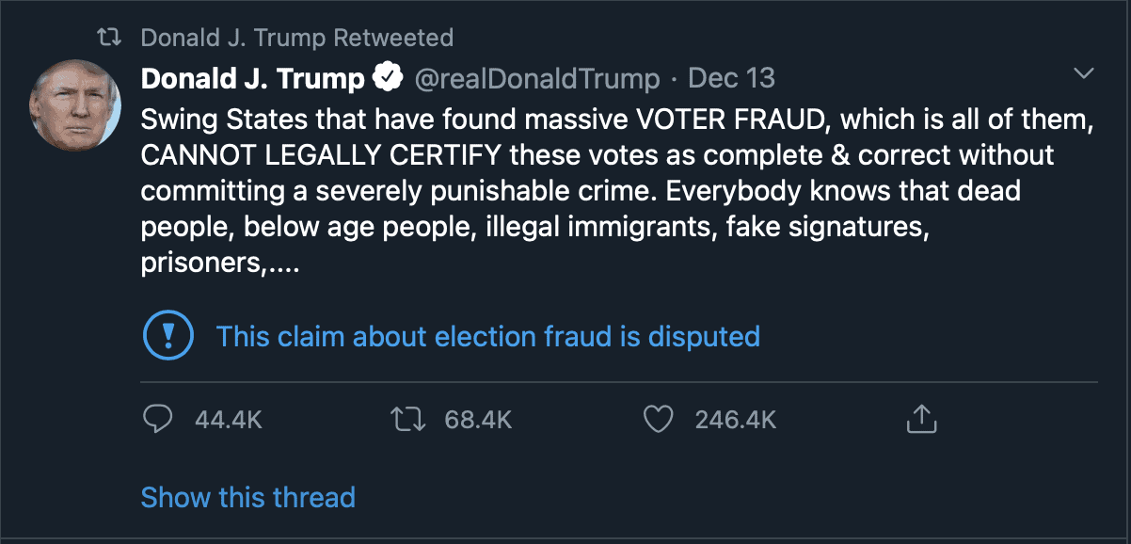This screenshot has width=1131, height=544.
Task: Like the tweet with the heart icon
Action: click(660, 420)
